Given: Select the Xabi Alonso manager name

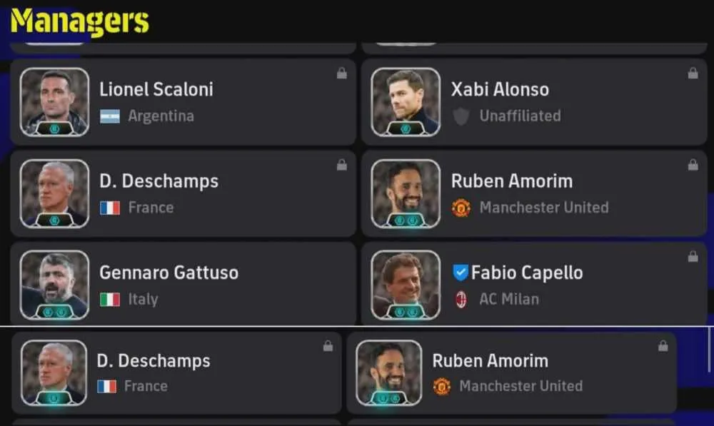Looking at the screenshot, I should click(500, 90).
